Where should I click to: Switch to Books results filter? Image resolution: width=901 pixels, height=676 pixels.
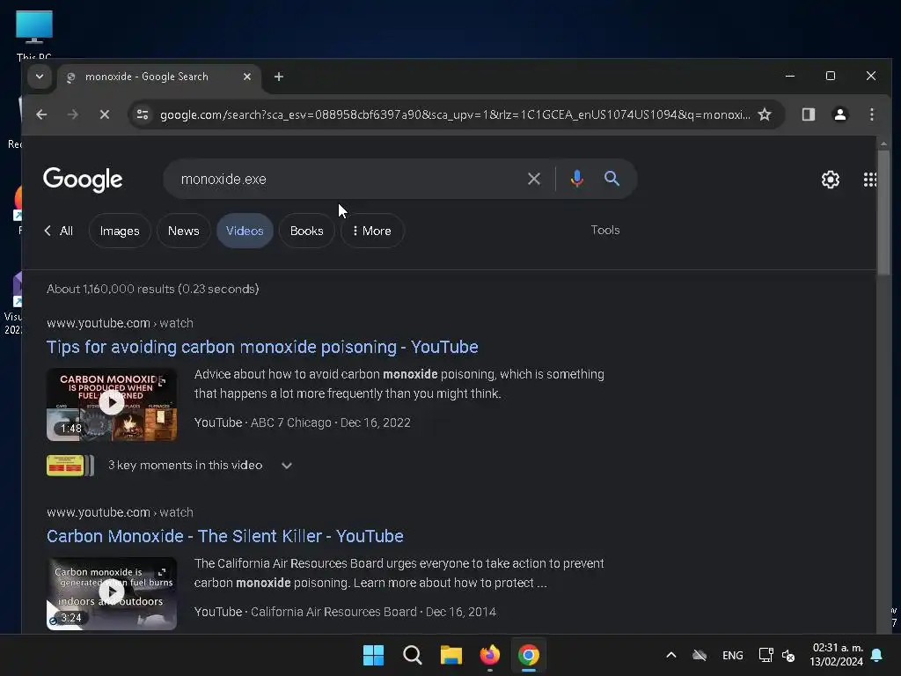coord(307,231)
